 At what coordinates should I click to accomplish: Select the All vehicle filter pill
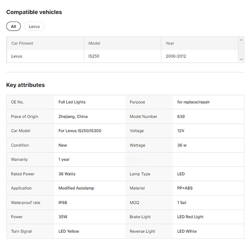(13, 27)
